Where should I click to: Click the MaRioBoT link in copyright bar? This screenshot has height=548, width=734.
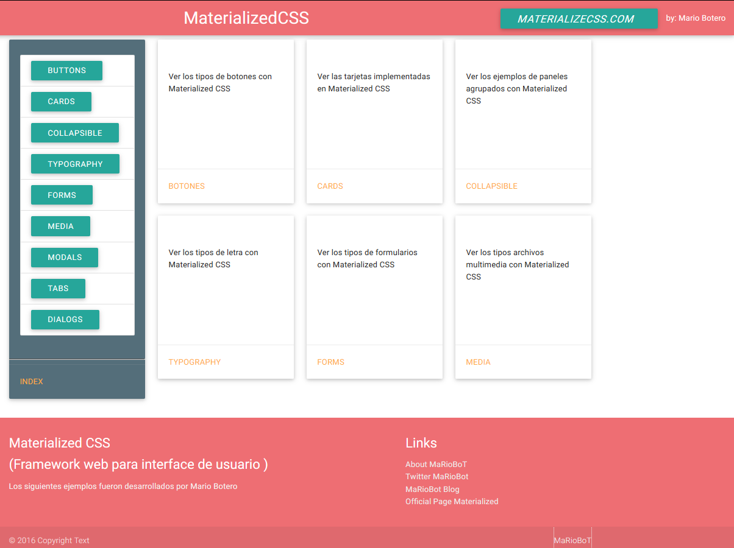(x=572, y=541)
